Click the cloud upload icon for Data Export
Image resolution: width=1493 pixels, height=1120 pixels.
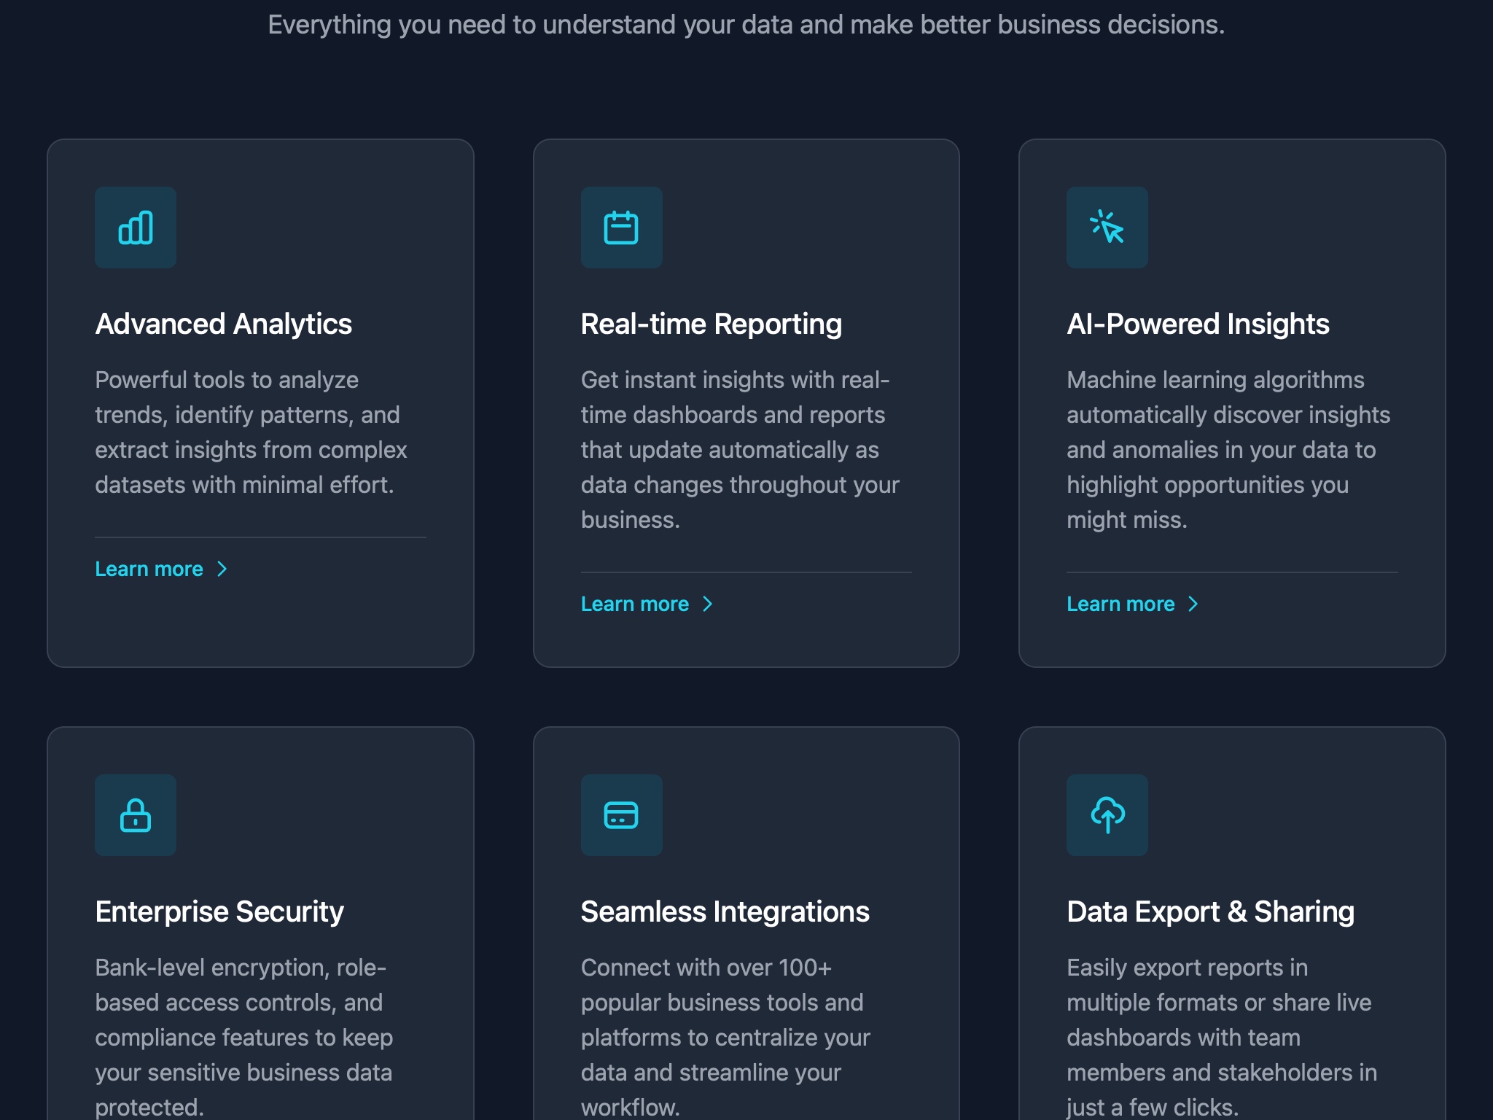[x=1107, y=814]
